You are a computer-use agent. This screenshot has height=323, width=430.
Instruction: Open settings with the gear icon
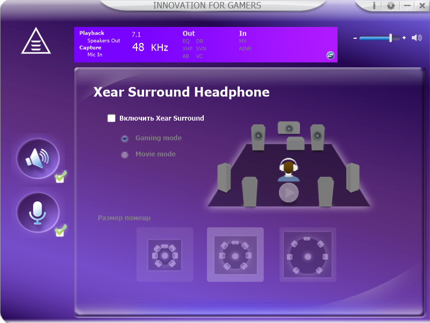click(x=391, y=5)
